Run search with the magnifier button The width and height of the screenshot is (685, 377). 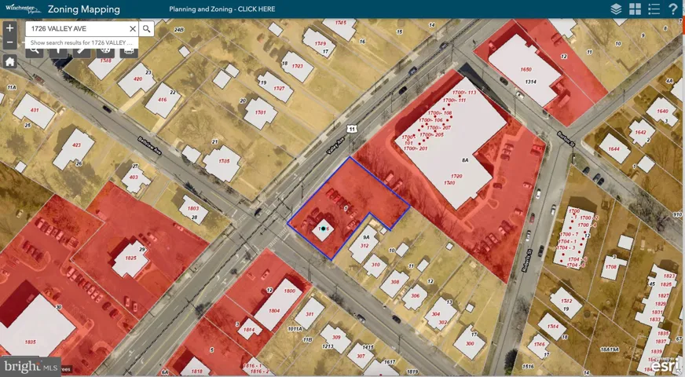tap(147, 29)
